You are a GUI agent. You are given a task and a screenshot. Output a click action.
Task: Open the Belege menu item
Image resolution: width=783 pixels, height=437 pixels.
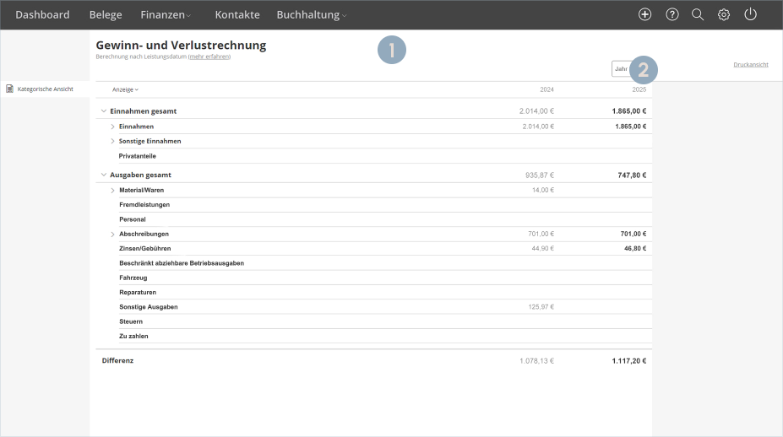pyautogui.click(x=106, y=15)
